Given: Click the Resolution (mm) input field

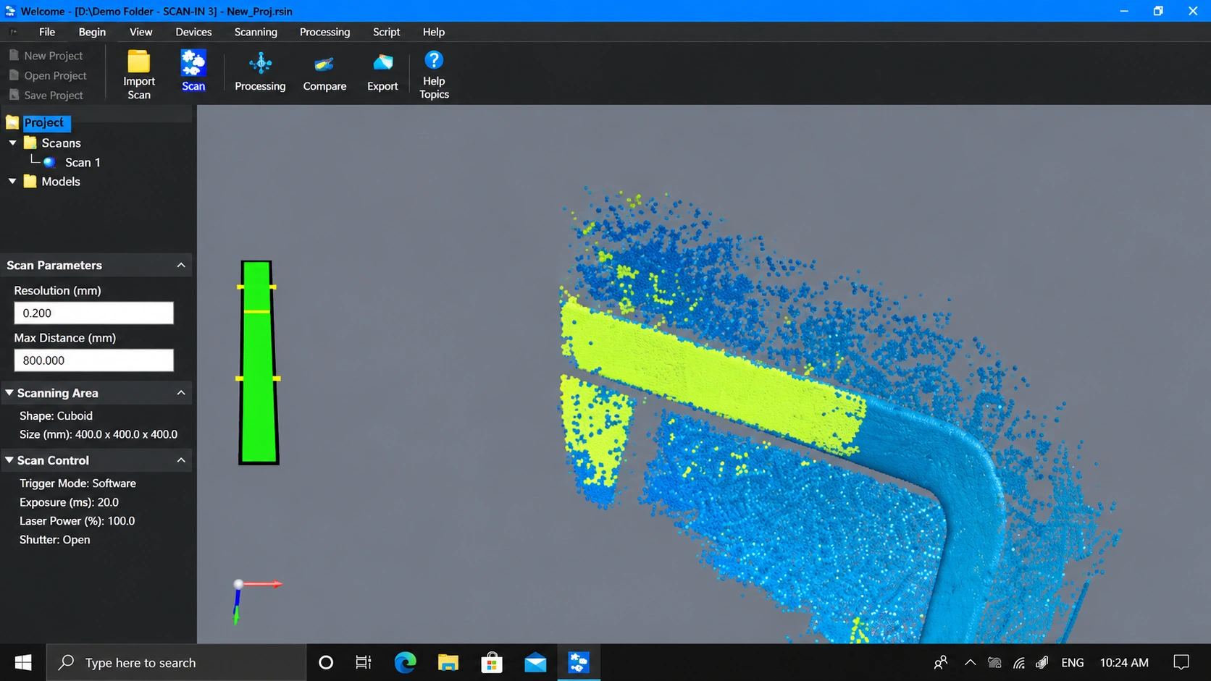Looking at the screenshot, I should 94,313.
